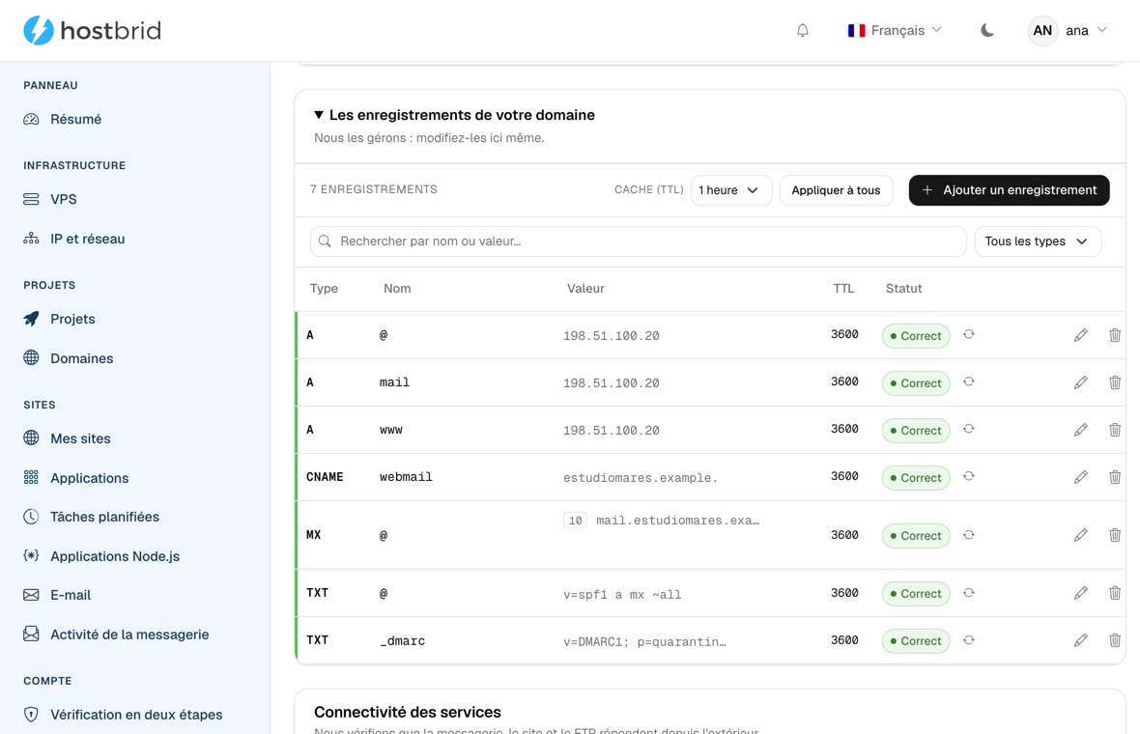1140x734 pixels.
Task: Refresh status of A www record
Action: point(968,429)
